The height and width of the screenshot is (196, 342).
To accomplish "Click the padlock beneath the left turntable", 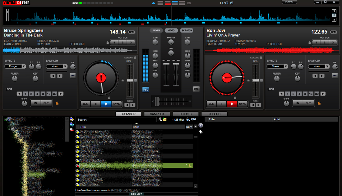I will coord(109,98).
